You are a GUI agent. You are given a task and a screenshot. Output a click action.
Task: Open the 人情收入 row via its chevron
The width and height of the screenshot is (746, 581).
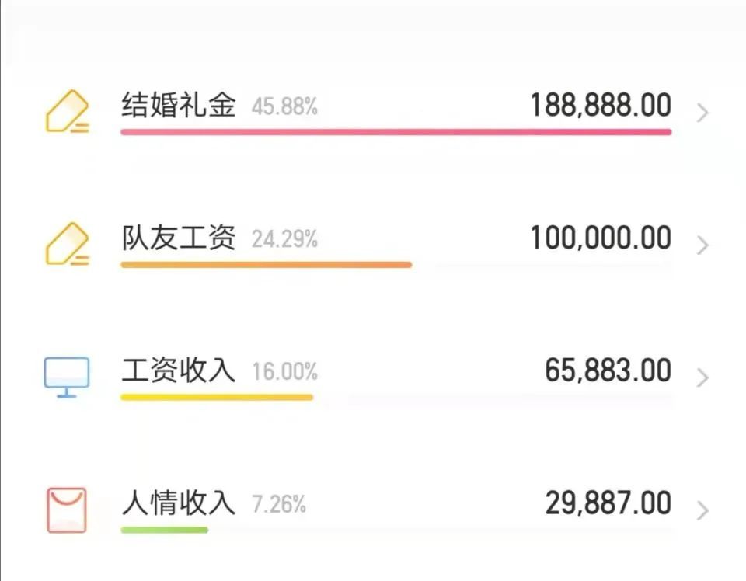[x=702, y=510]
